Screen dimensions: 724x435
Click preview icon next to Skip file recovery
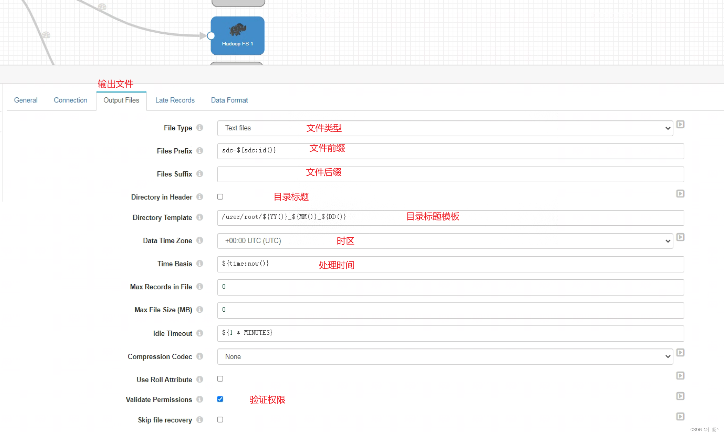tap(680, 416)
